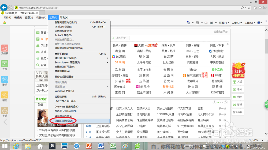Screen dimensions: 268x150
Task: Click the previous page arrow in carousel
Action: [214, 102]
